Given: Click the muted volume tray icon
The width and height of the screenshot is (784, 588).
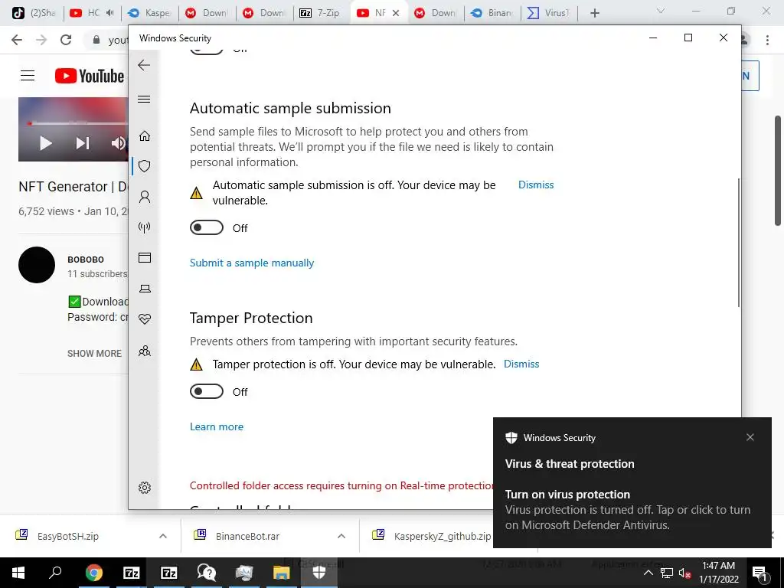Looking at the screenshot, I should tap(684, 573).
